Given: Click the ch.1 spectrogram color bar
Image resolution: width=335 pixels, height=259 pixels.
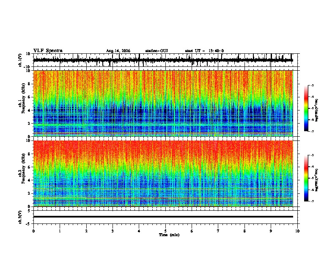Looking at the screenshot, I should point(306,108).
